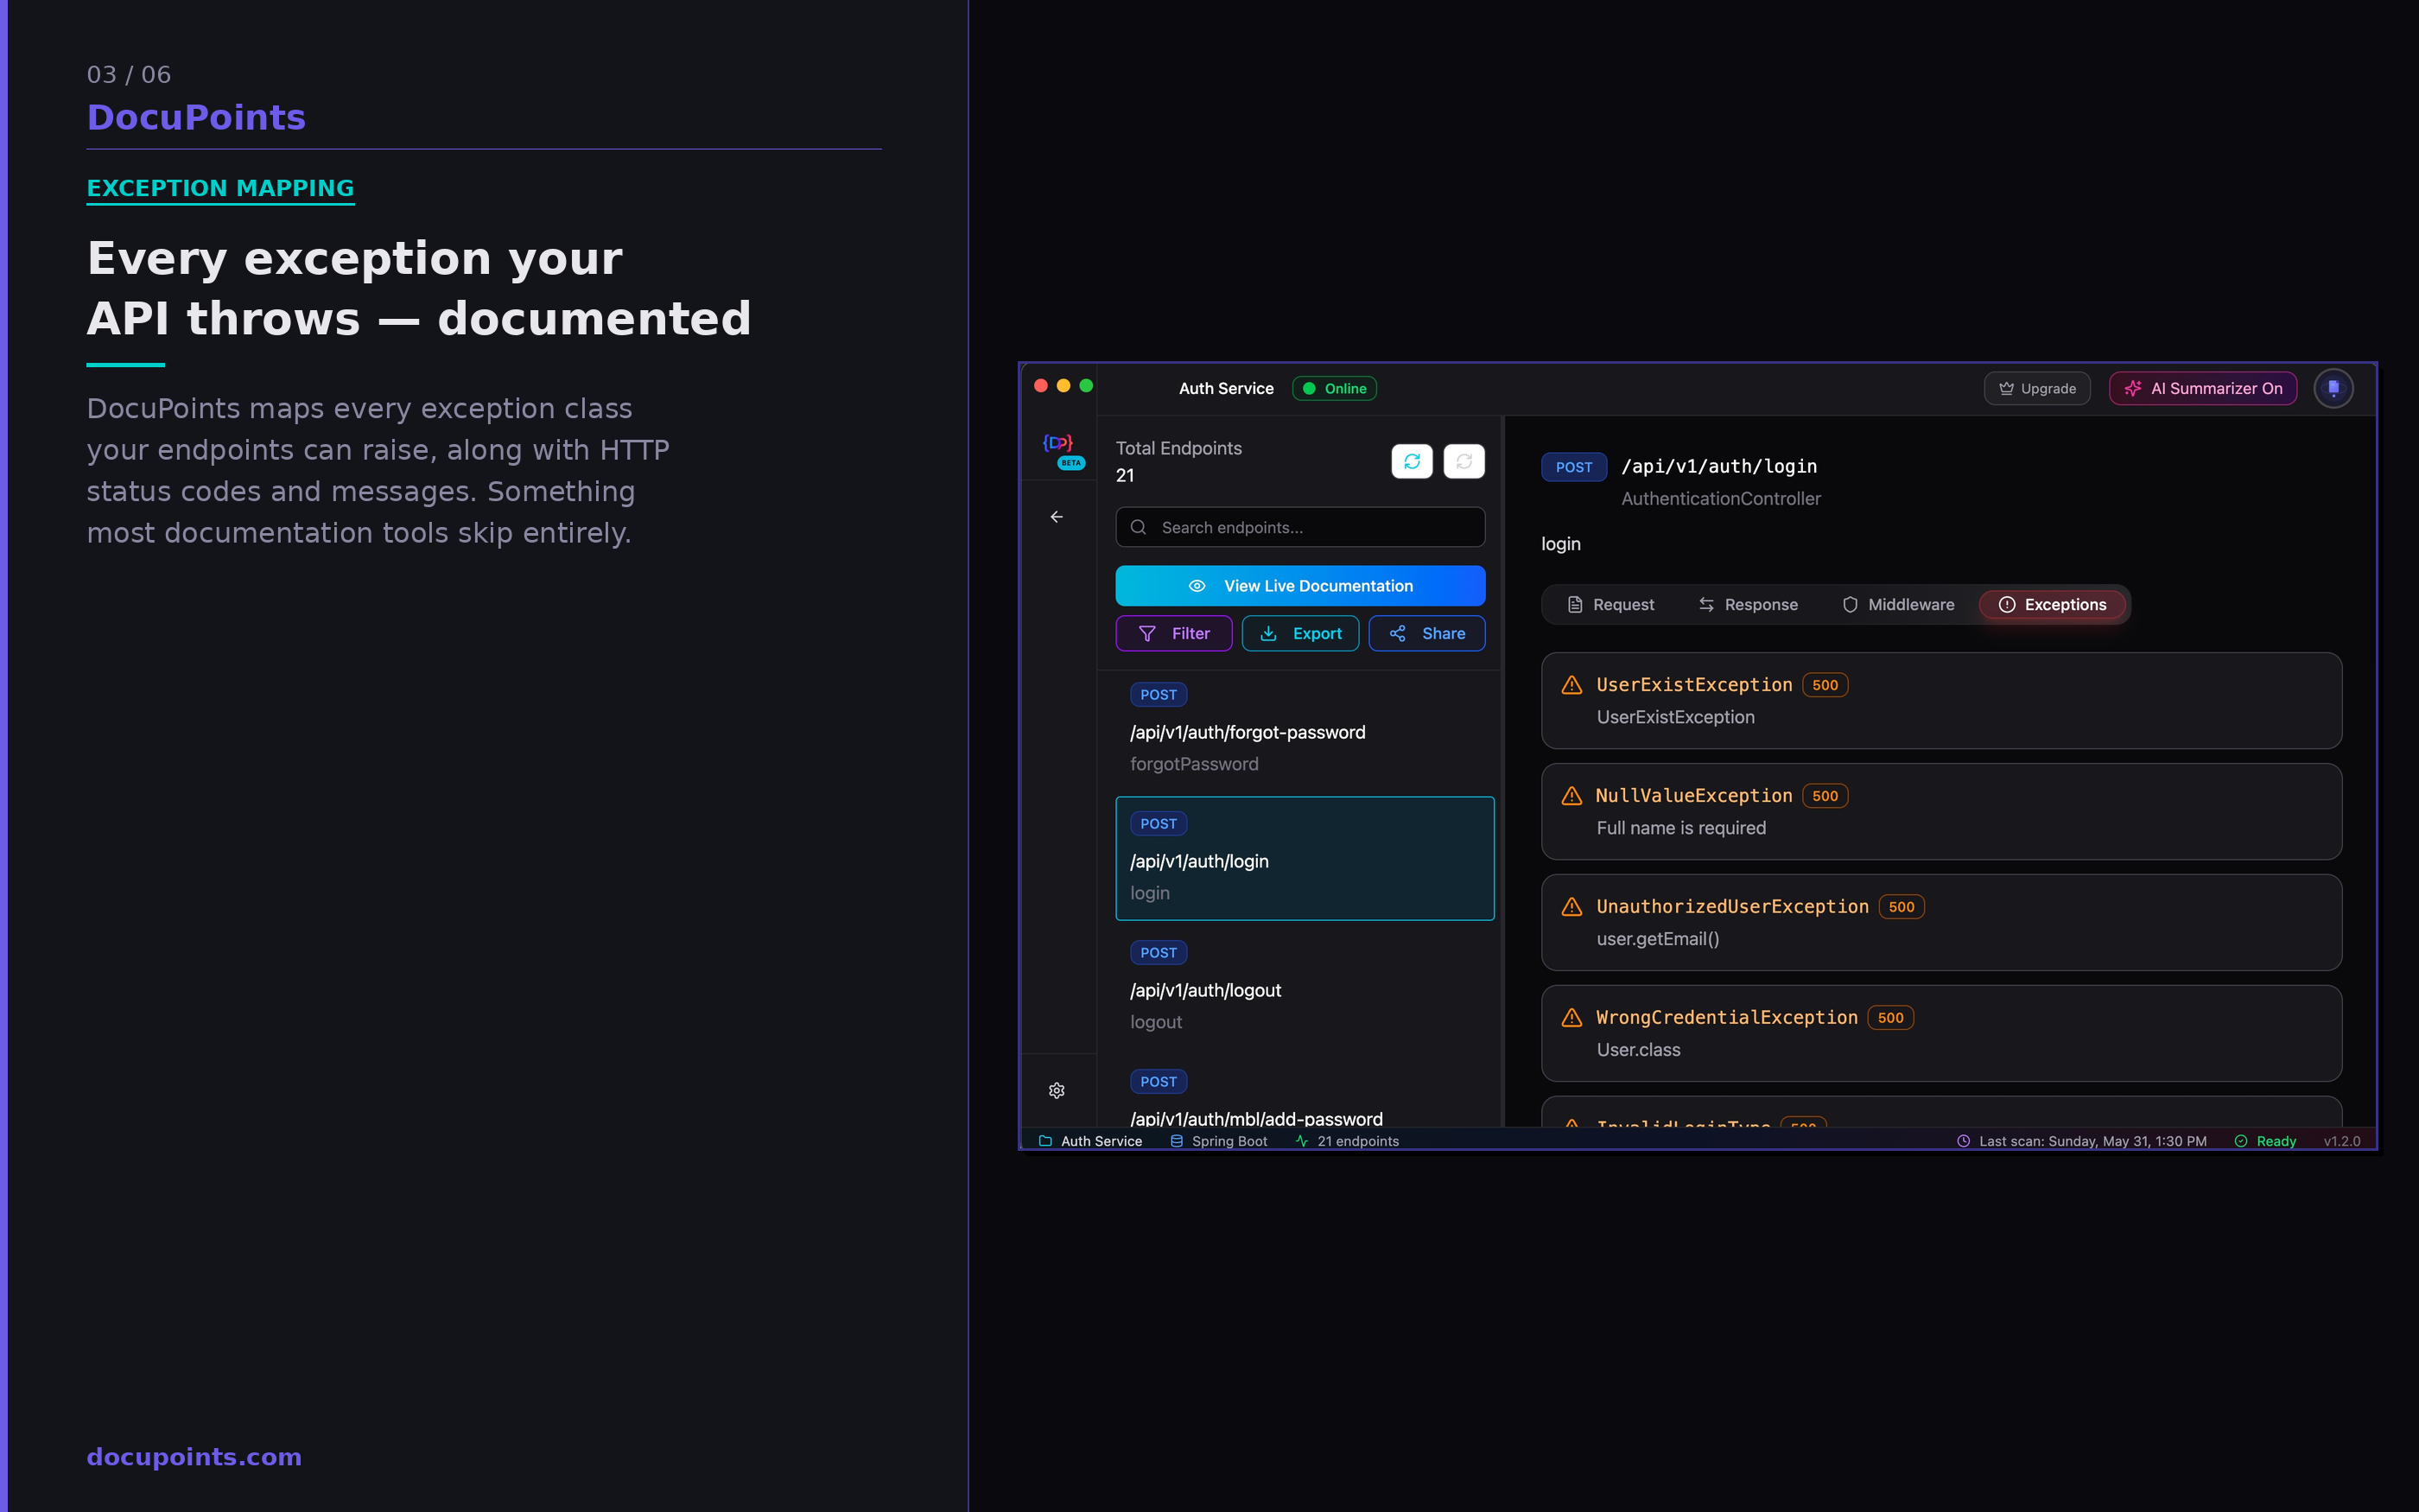Click the Upgrade button
The width and height of the screenshot is (2419, 1512).
2036,388
